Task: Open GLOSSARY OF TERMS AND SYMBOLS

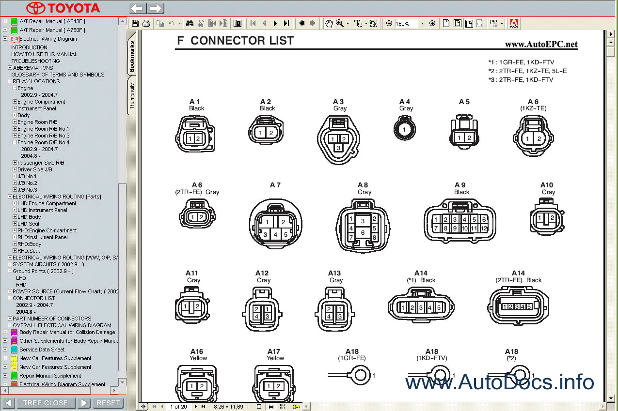Action: tap(58, 75)
